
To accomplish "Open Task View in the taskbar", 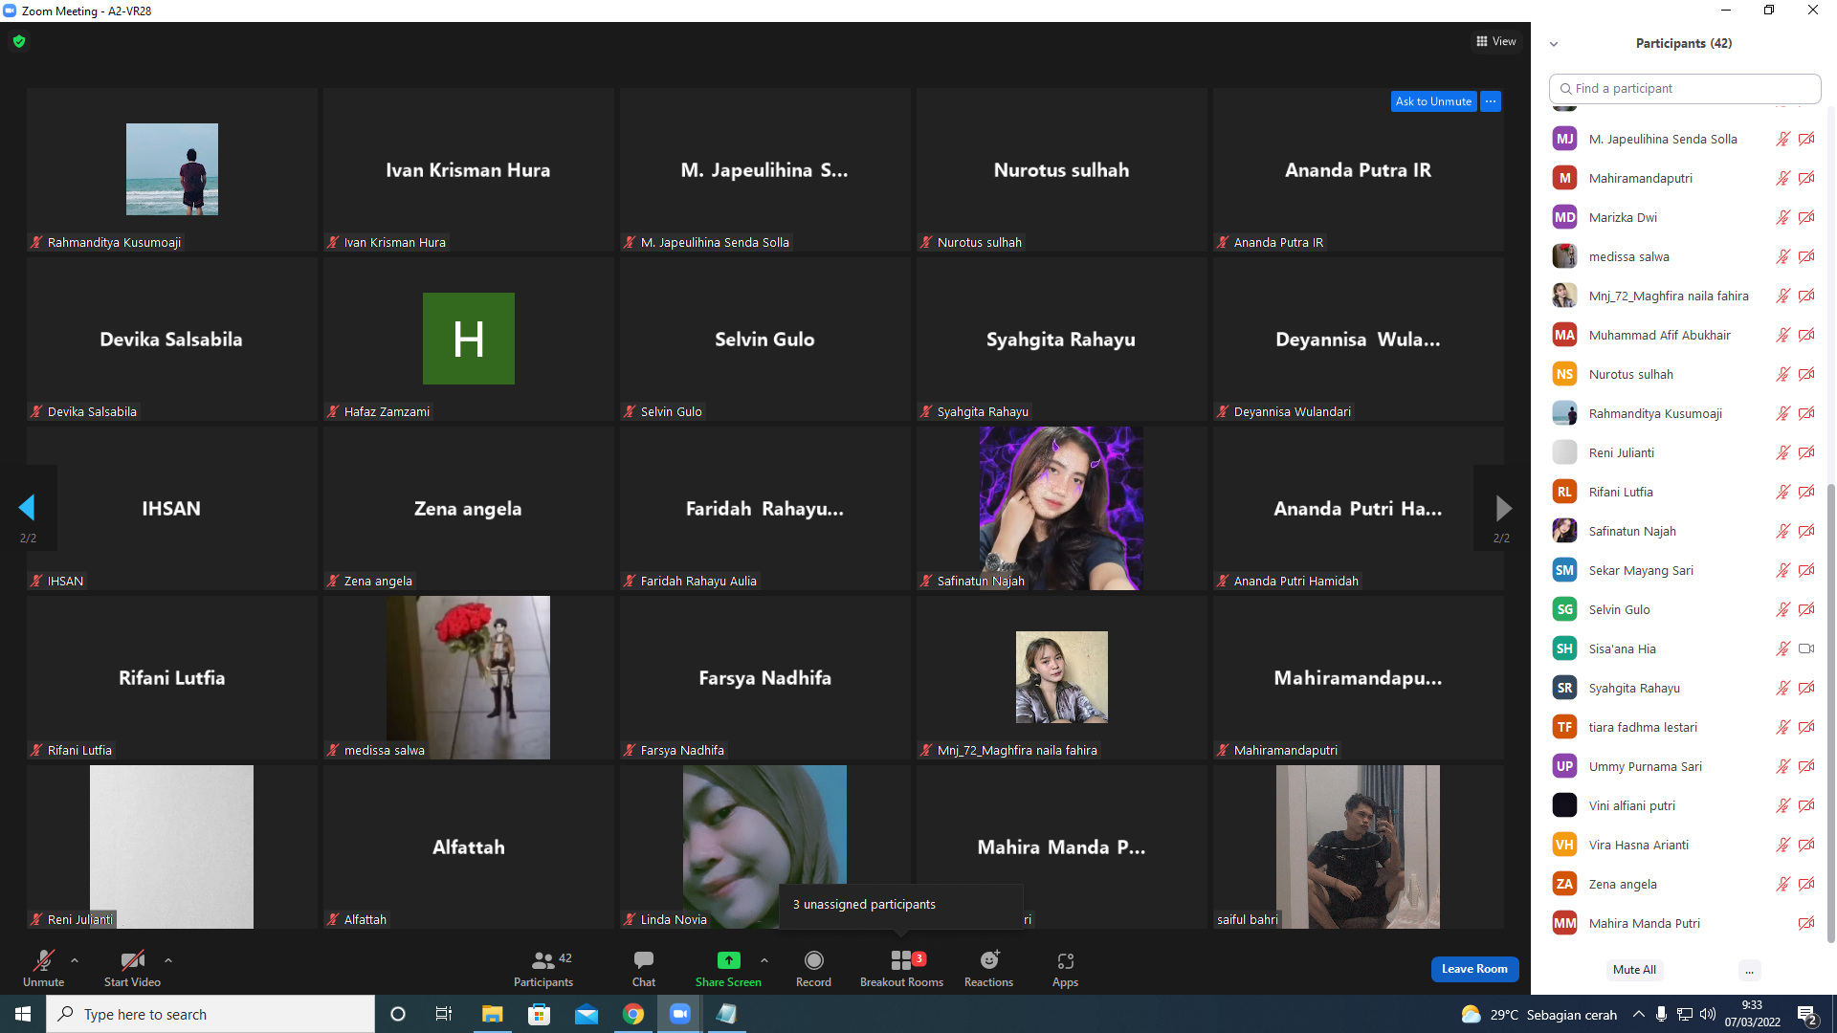I will (x=444, y=1014).
